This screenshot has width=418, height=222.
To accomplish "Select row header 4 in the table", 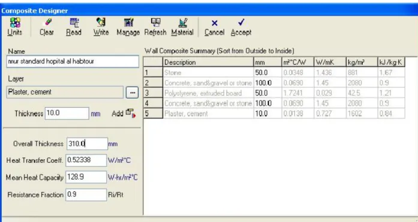I will click(x=153, y=103).
